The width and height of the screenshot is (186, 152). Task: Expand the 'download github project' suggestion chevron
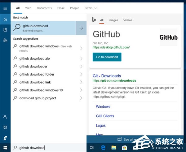click(x=81, y=98)
